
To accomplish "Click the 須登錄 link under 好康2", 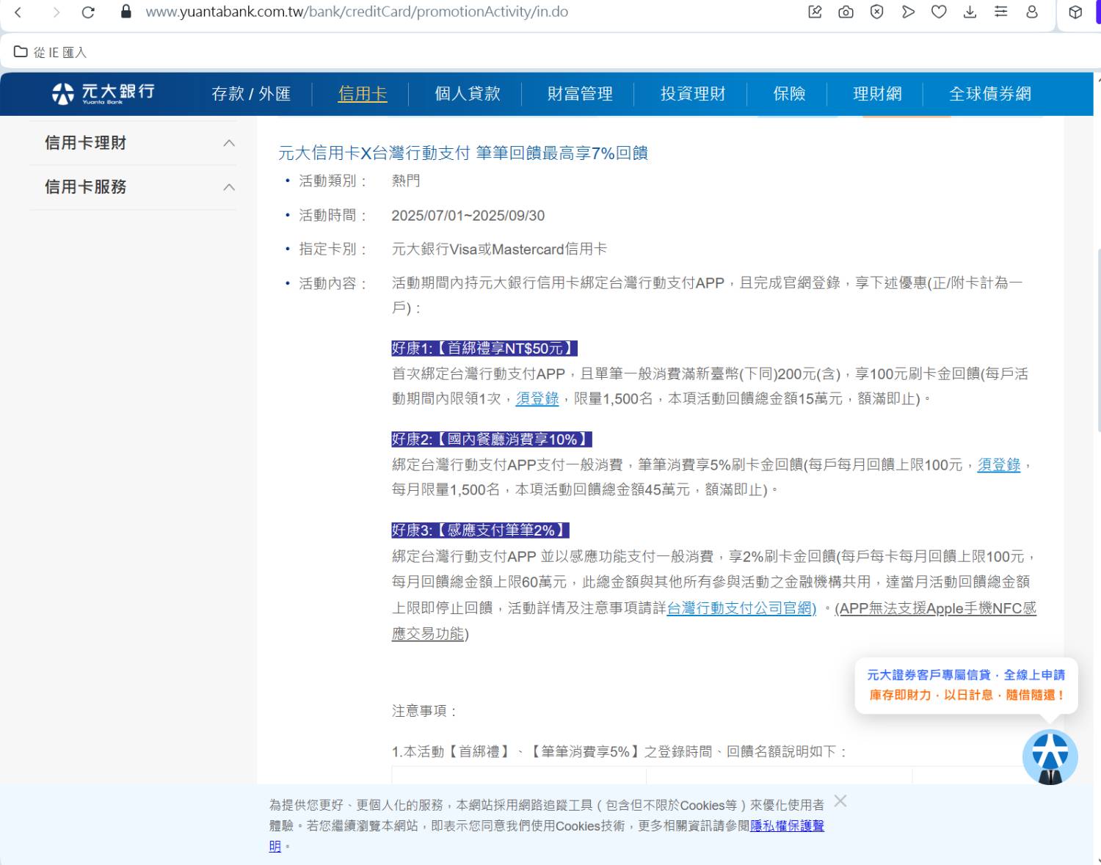I will pyautogui.click(x=999, y=464).
